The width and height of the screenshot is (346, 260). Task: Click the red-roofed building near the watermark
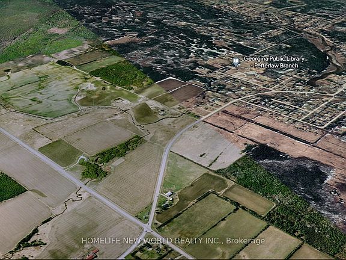point(91,255)
